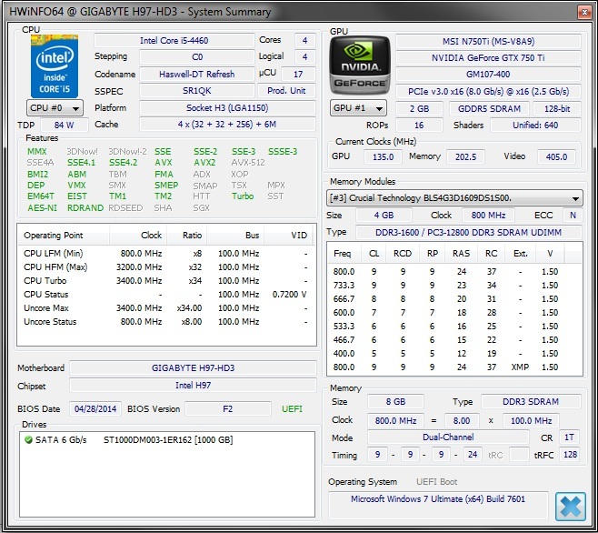The image size is (598, 533).
Task: Click the CL column header
Action: point(374,254)
